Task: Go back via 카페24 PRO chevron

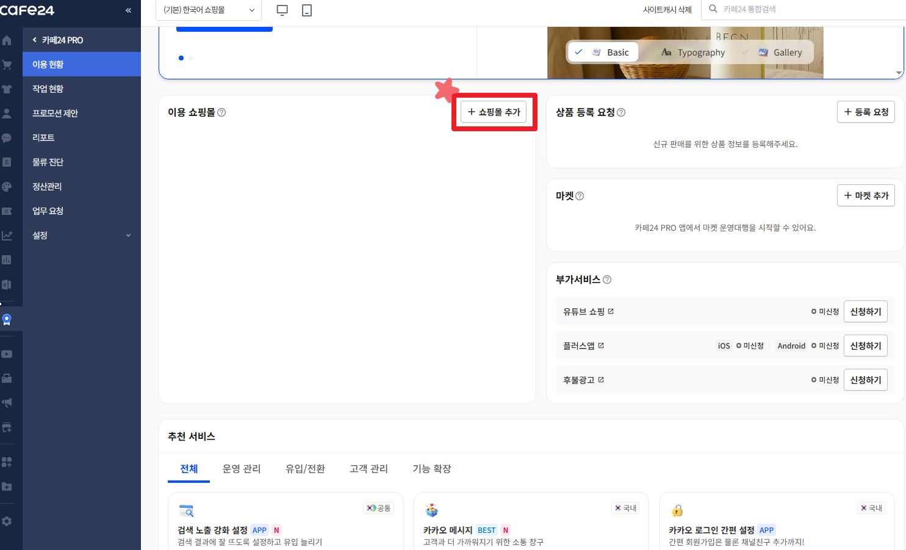Action: pyautogui.click(x=35, y=40)
